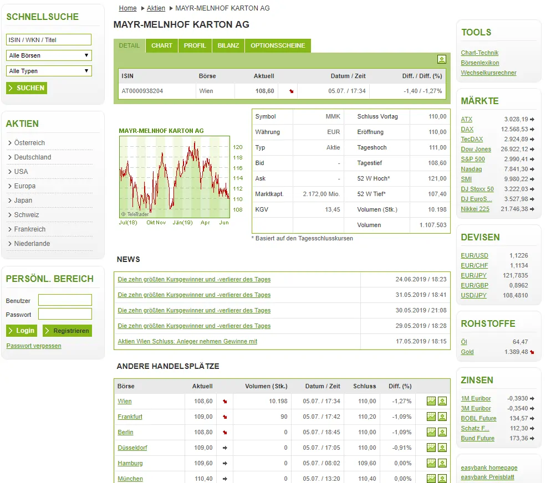The image size is (546, 483).
Task: Open the Düsseldorf exchange link
Action: coord(132,448)
